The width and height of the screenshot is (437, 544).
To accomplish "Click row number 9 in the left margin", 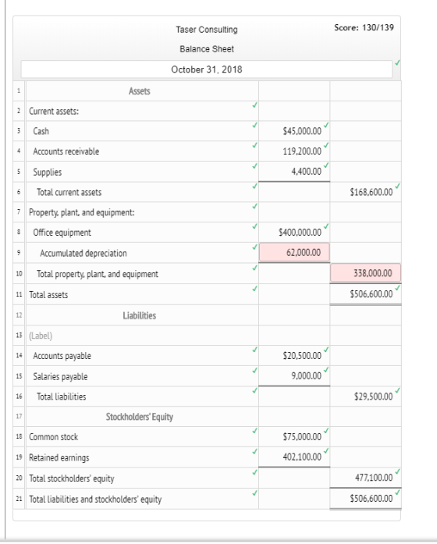I will (x=19, y=253).
